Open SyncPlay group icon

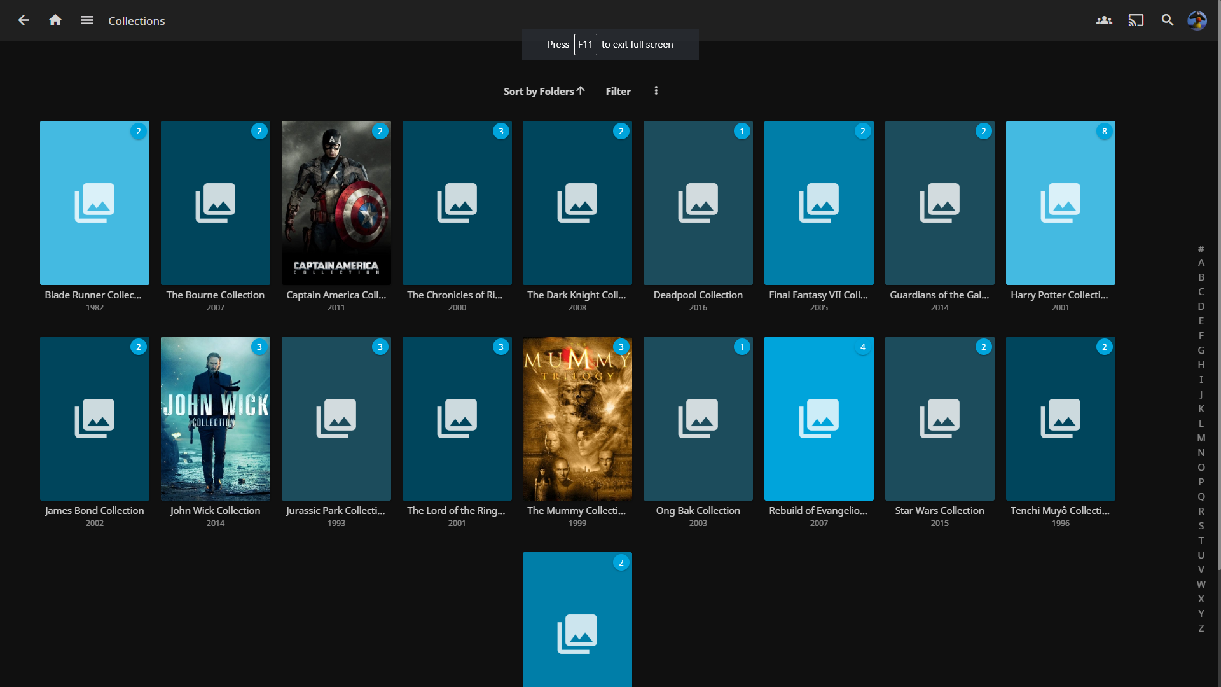[1104, 20]
